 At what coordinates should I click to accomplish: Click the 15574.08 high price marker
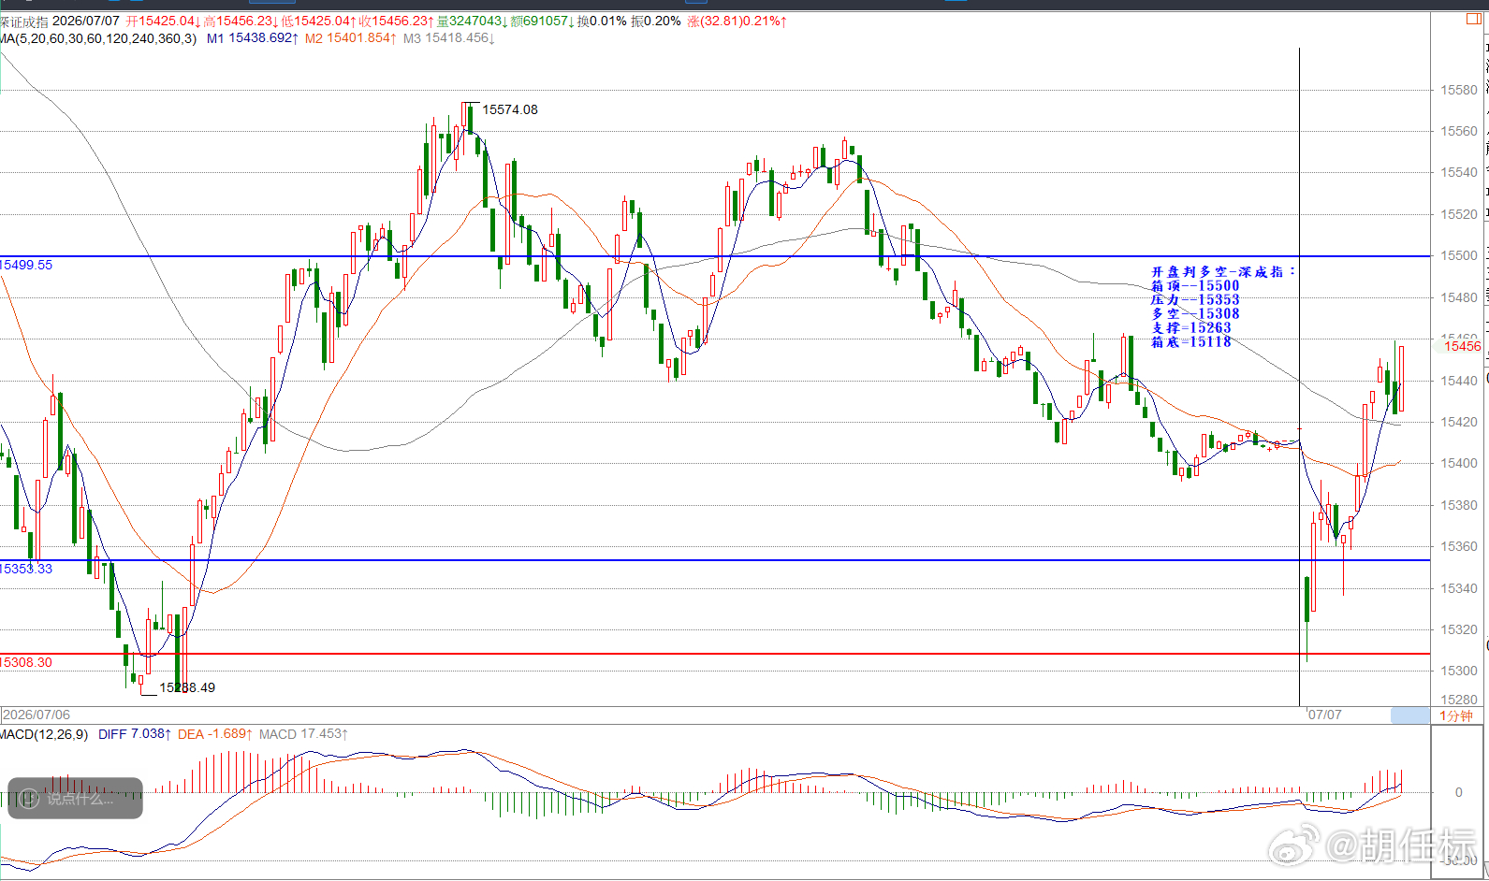[510, 109]
